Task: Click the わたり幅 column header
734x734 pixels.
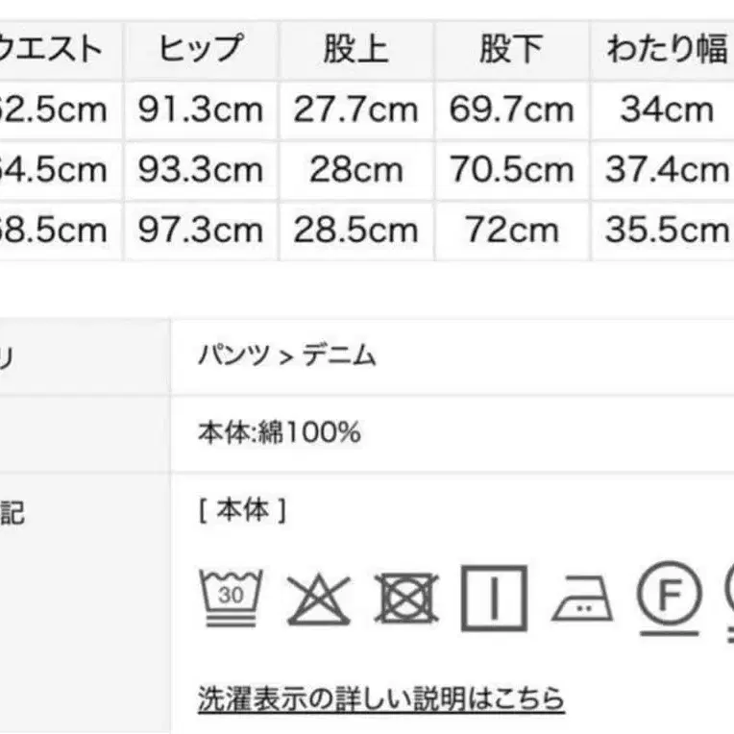Action: tap(667, 50)
